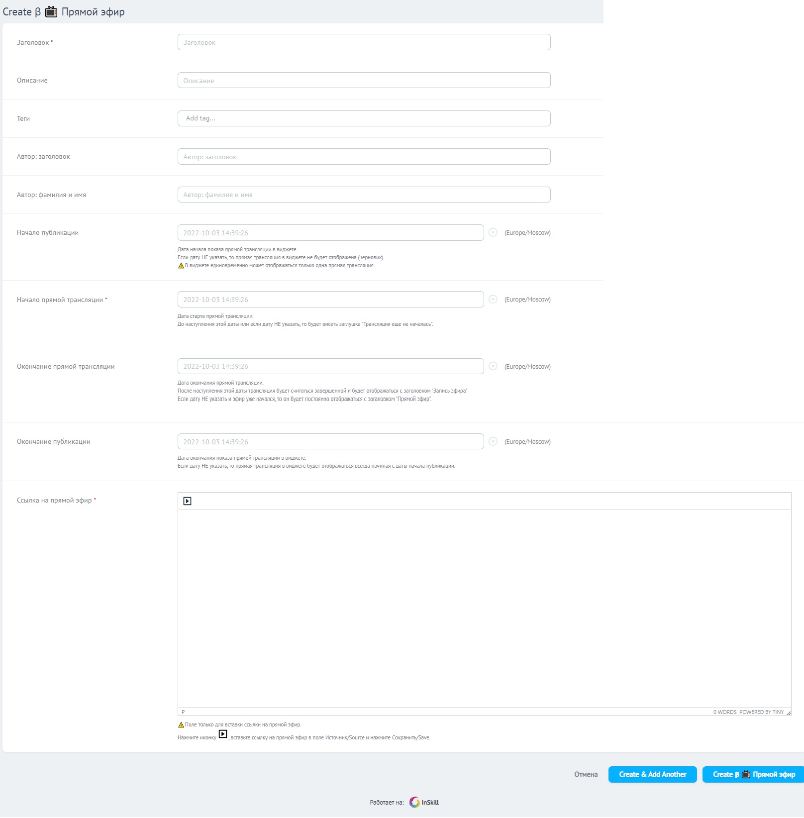Viewport: 804px width, 818px height.
Task: Focus the Автор: заголовок input
Action: 364,157
